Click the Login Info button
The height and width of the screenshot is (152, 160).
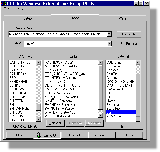129,34
